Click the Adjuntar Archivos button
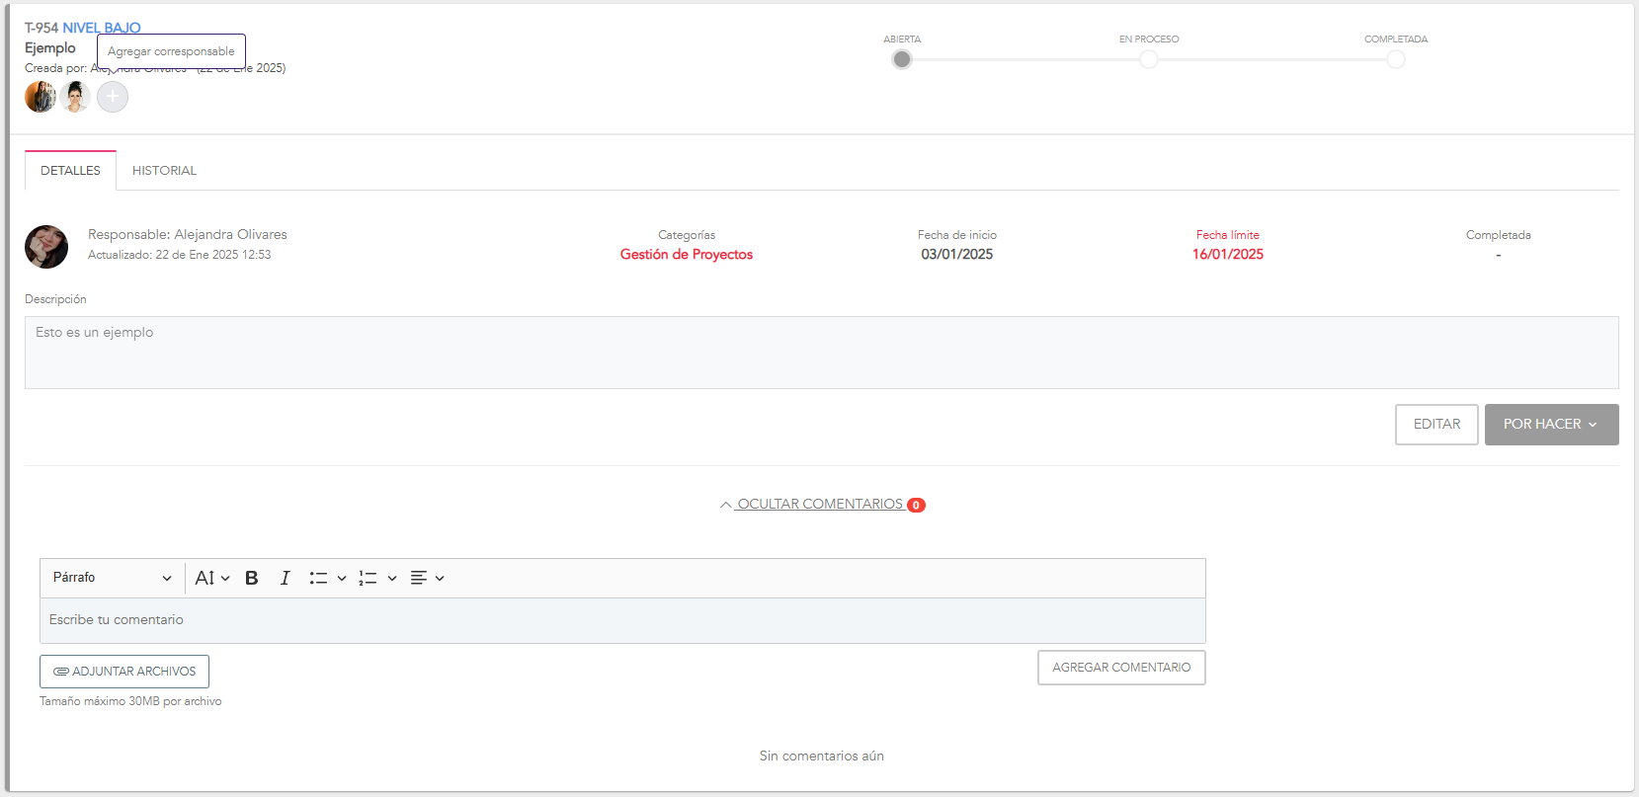This screenshot has height=797, width=1639. (x=124, y=672)
